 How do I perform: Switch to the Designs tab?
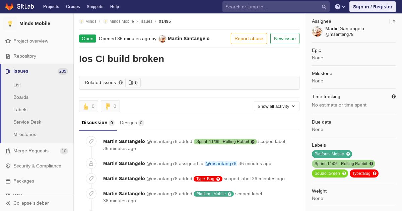click(132, 123)
